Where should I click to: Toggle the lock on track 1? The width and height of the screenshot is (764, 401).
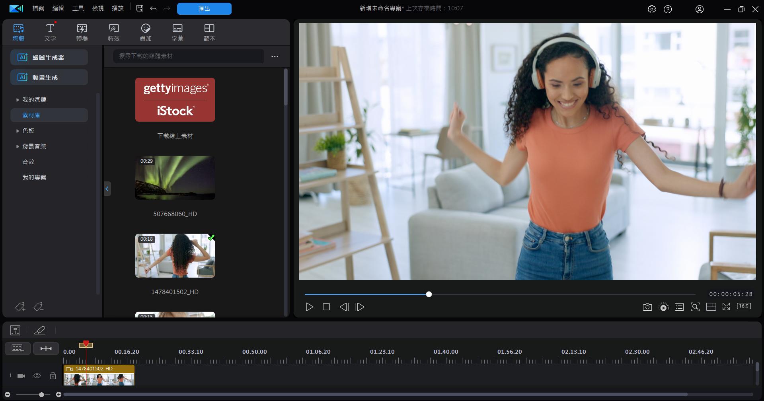53,376
